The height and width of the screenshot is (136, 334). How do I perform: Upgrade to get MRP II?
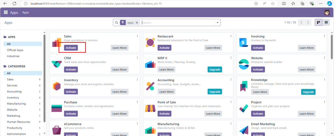pyautogui.click(x=215, y=69)
